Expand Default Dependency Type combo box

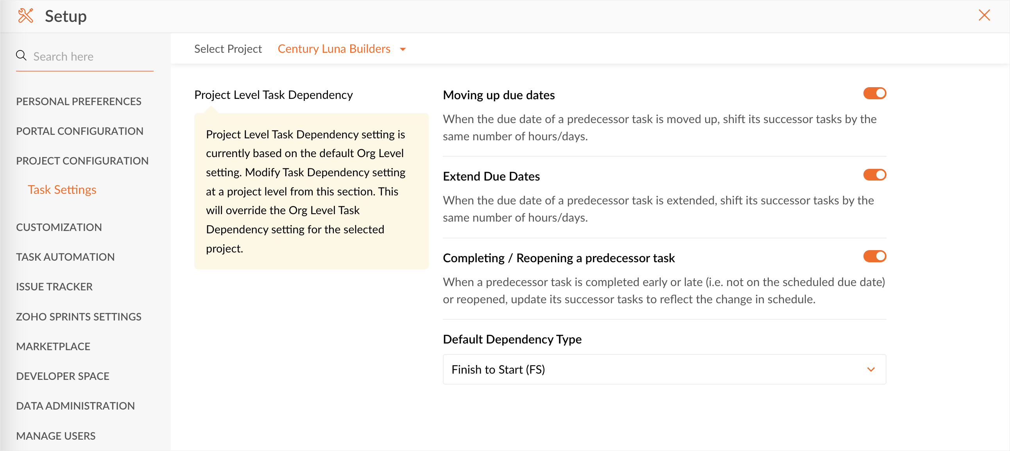(664, 369)
